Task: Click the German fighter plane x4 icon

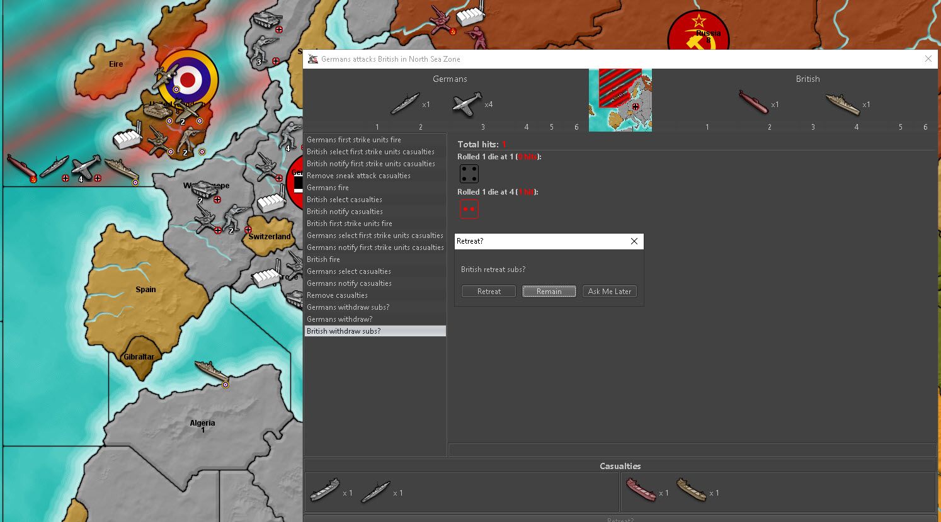Action: [467, 104]
